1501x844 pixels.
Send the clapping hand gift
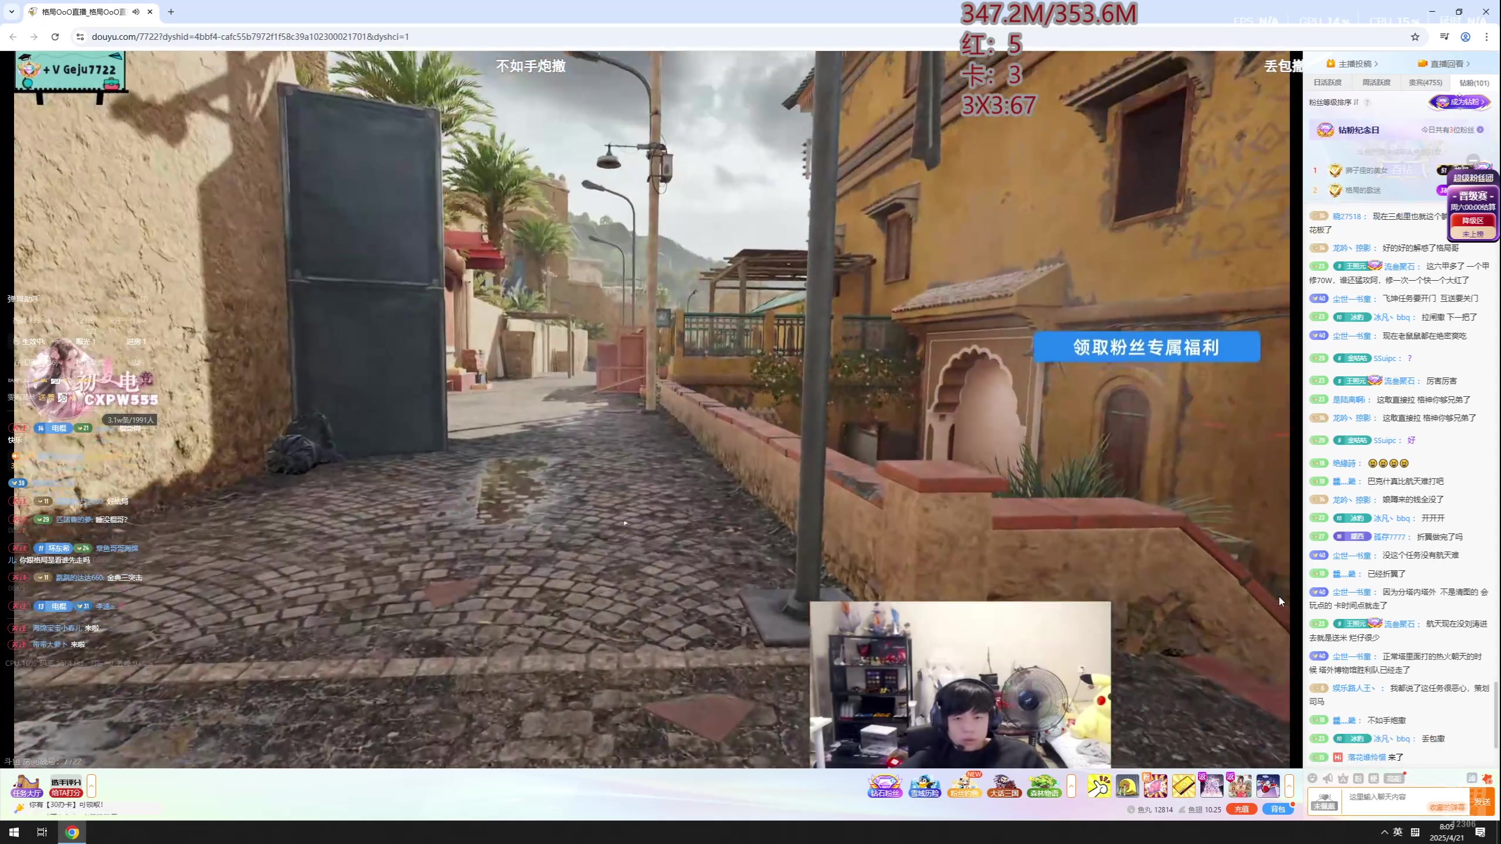point(1099,785)
